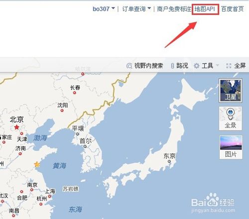Click the Beijing red star marker
The width and height of the screenshot is (249, 219).
click(x=16, y=127)
